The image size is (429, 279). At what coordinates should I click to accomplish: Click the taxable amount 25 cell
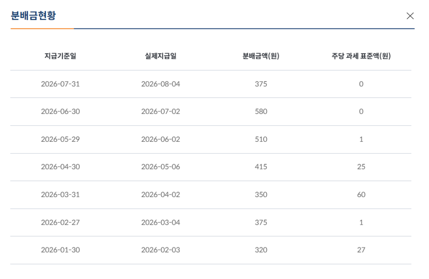pyautogui.click(x=361, y=167)
